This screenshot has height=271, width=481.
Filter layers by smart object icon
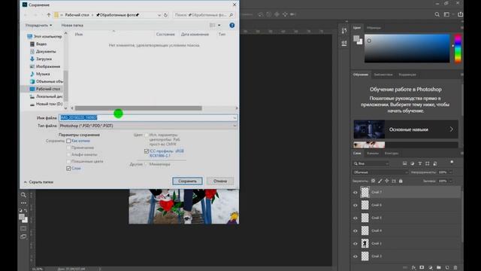435,163
